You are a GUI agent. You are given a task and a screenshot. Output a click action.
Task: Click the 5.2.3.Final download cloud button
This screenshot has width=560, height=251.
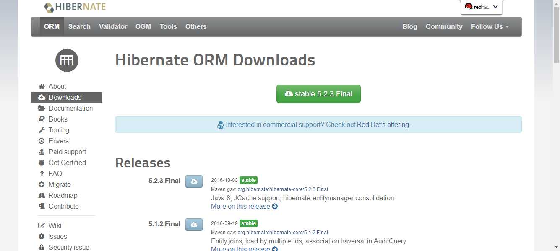194,181
